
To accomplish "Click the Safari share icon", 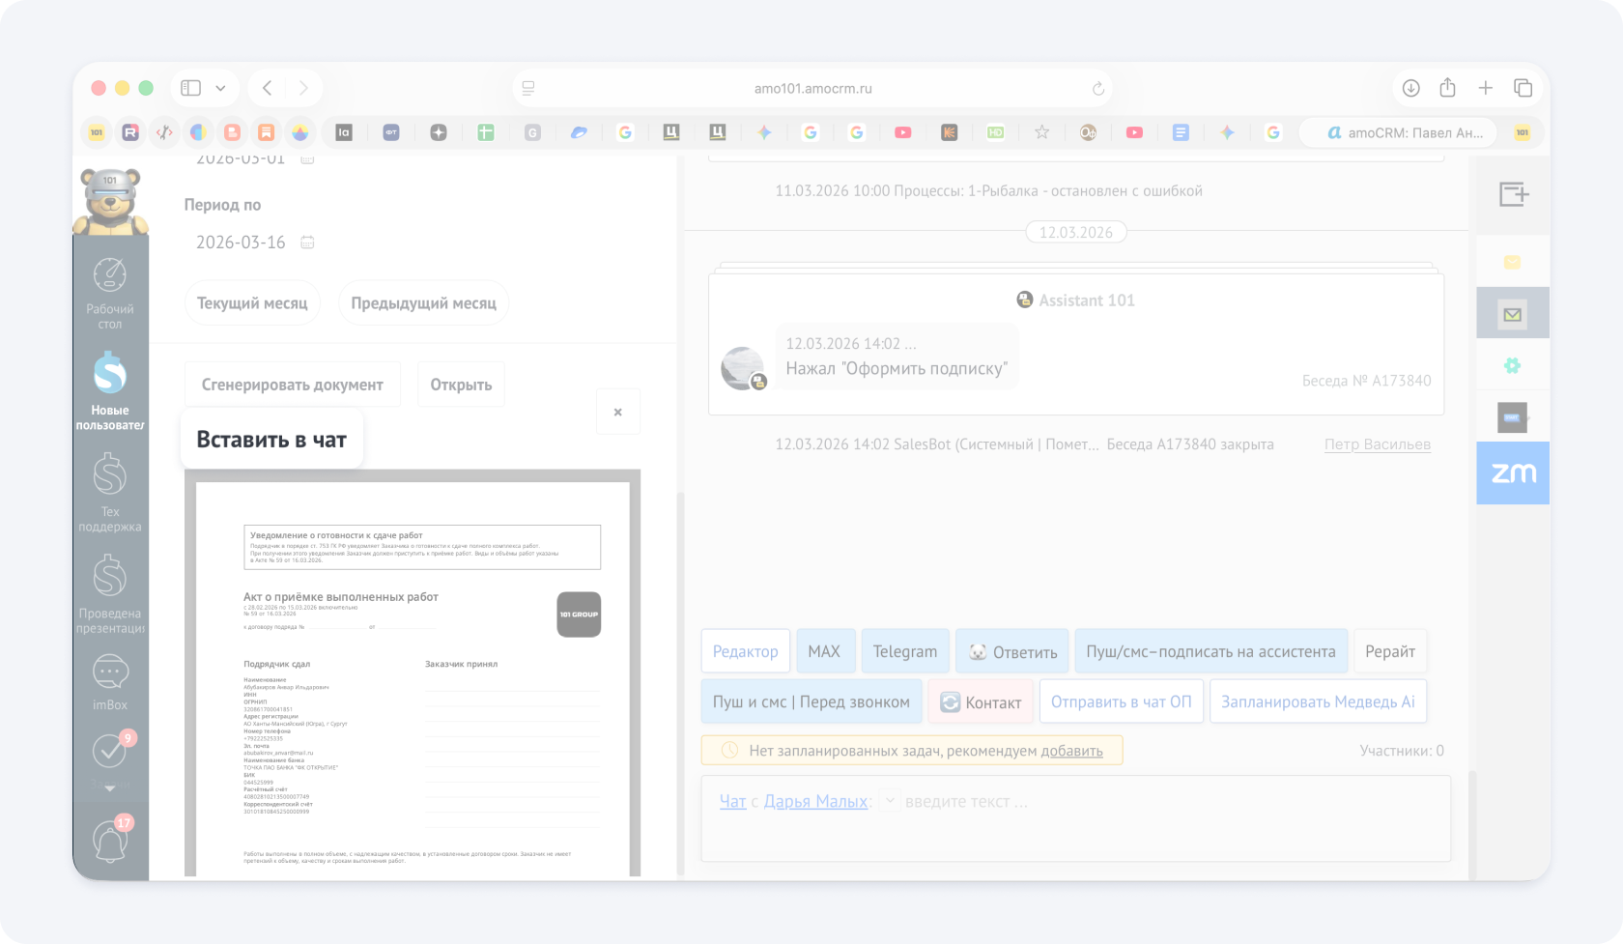I will pos(1447,88).
